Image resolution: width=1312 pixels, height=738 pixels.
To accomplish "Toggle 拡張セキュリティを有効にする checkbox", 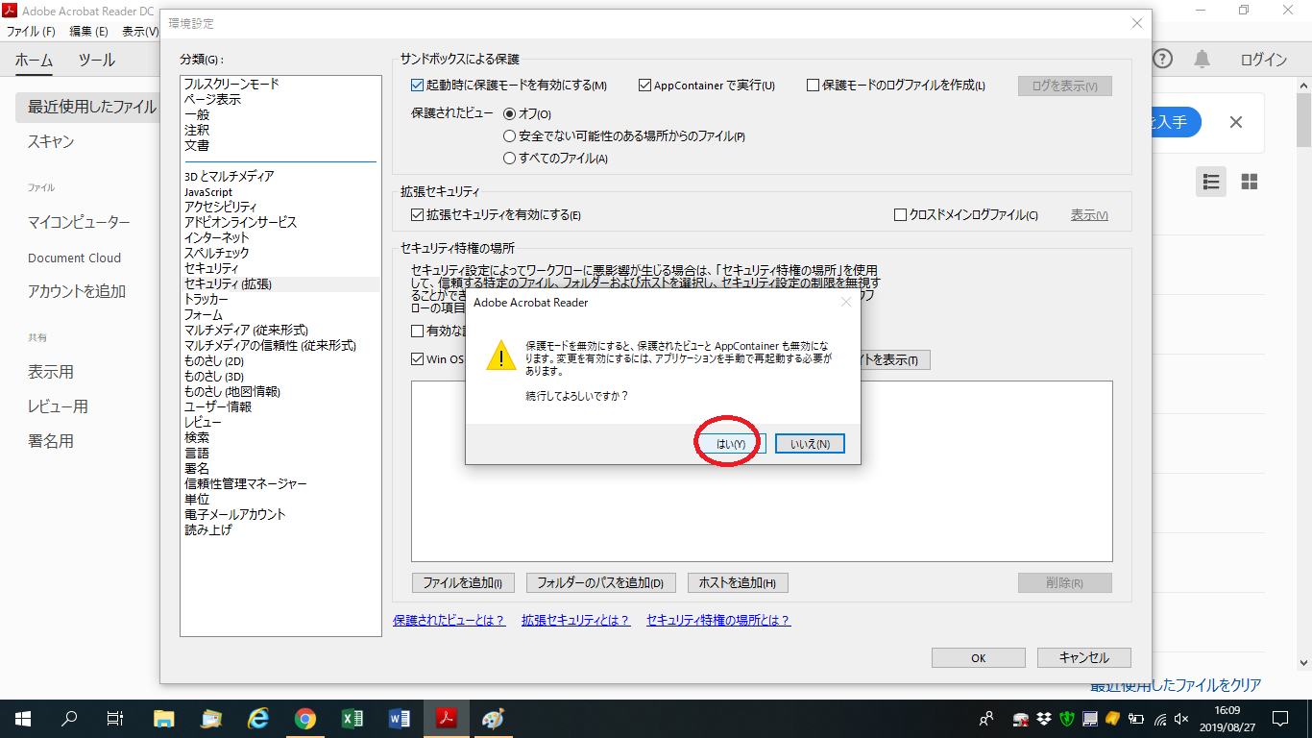I will pyautogui.click(x=418, y=215).
